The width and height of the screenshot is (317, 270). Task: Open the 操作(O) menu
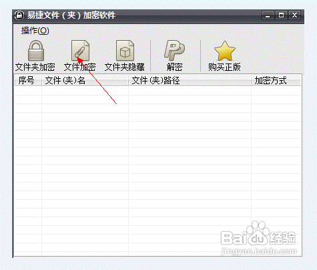(x=35, y=31)
